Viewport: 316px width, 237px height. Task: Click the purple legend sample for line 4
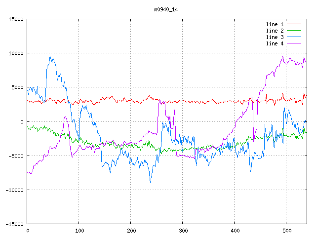point(294,43)
